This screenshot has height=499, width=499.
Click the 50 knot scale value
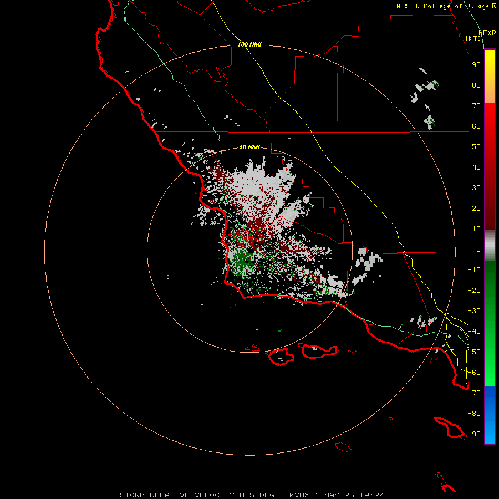coord(476,147)
